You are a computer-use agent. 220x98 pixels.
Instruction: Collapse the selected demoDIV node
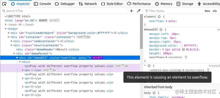pyautogui.click(x=17, y=58)
